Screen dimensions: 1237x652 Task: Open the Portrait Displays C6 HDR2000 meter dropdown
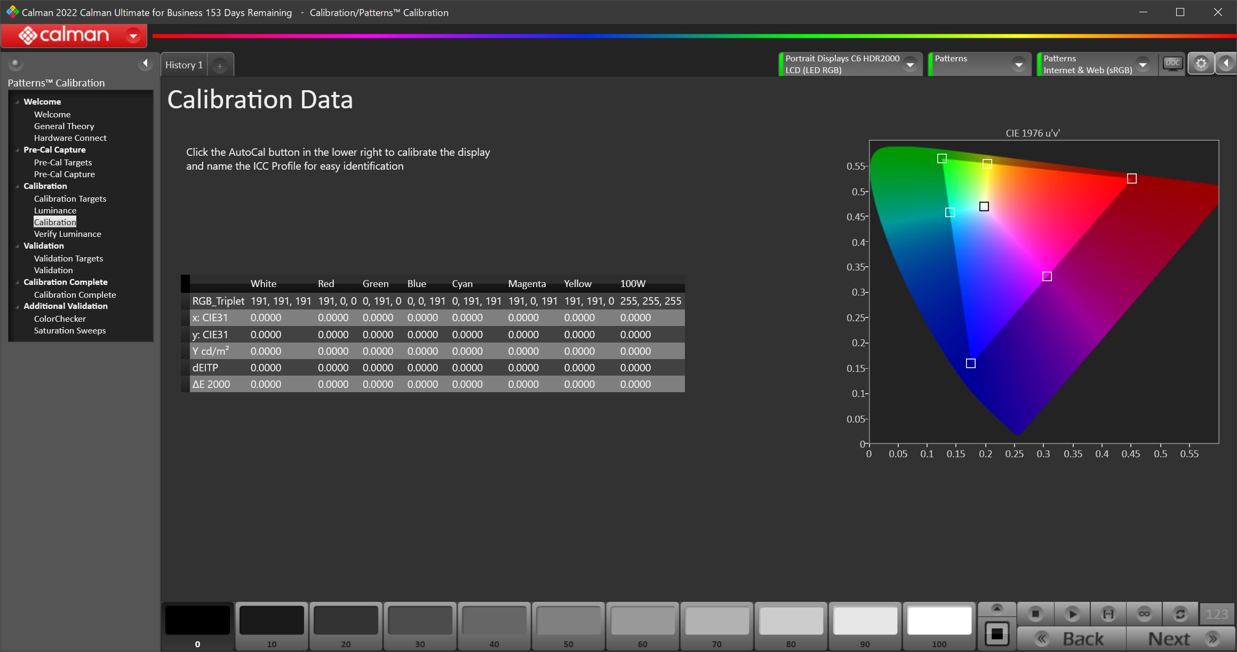[911, 65]
